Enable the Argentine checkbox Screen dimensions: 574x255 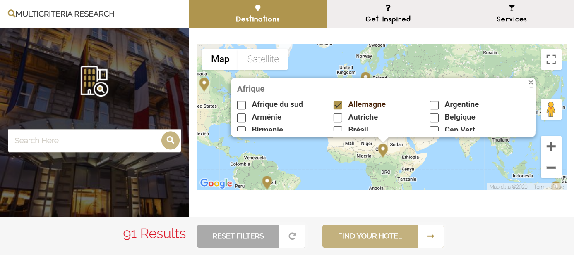(434, 105)
